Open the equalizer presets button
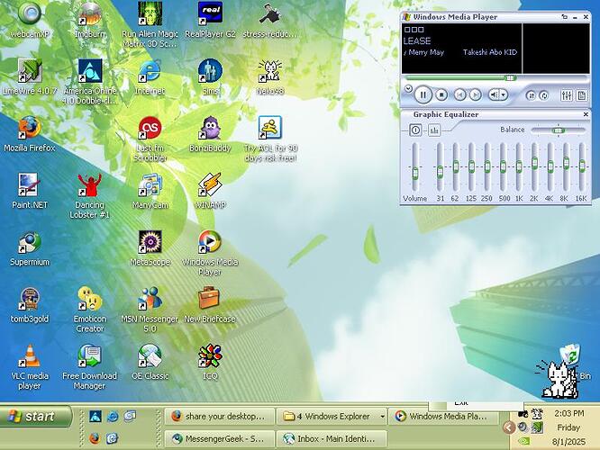This screenshot has height=450, width=600. [x=434, y=130]
